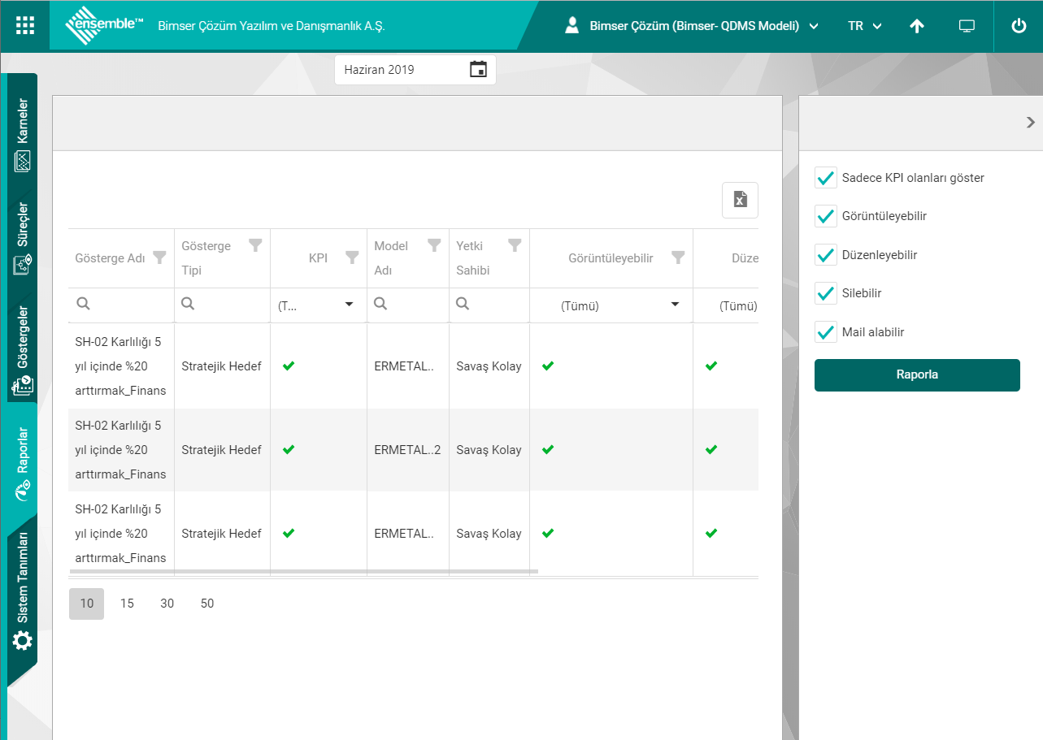This screenshot has height=740, width=1043.
Task: Click the Excel export icon
Action: [740, 200]
